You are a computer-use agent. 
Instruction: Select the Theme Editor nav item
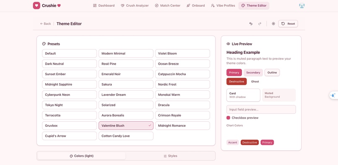pyautogui.click(x=254, y=5)
